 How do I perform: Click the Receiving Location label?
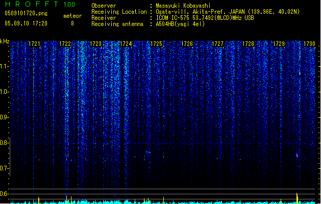point(119,12)
